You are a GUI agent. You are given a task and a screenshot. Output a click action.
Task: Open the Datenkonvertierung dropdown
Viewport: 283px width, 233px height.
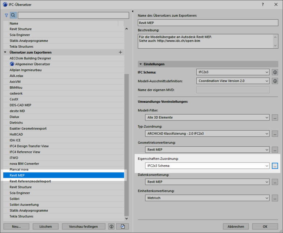click(207, 182)
